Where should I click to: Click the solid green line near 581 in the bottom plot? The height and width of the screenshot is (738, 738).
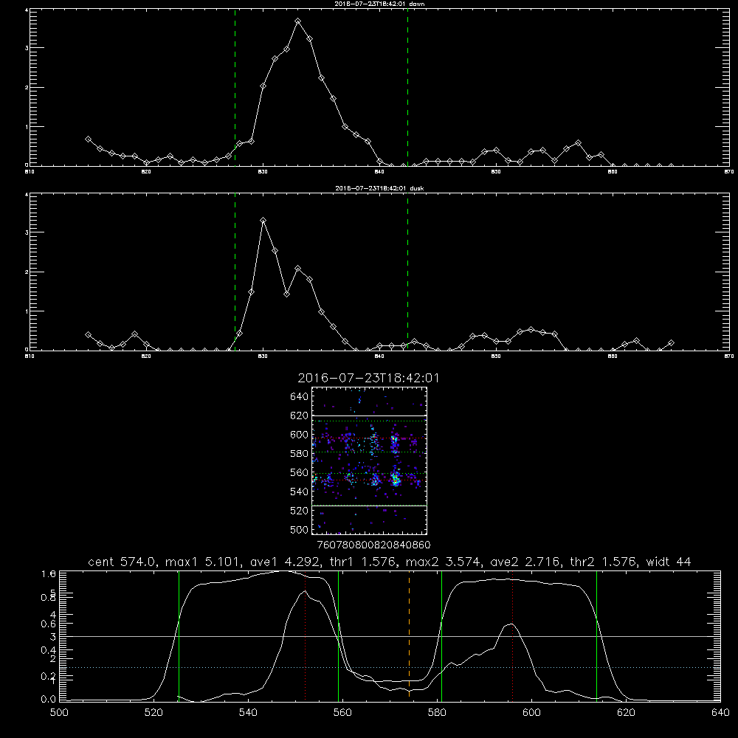click(x=441, y=636)
